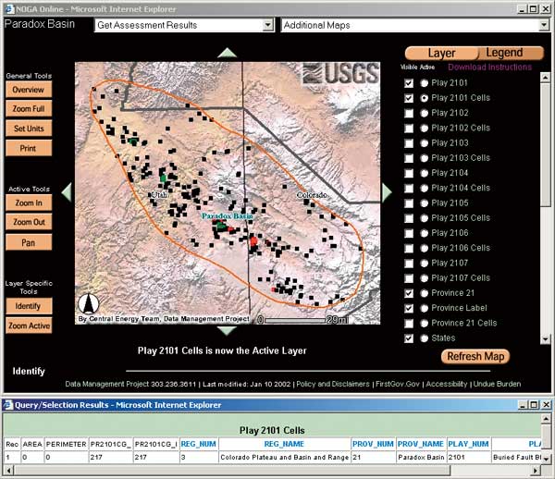This screenshot has width=555, height=479.
Task: Click the USGS logo on the map
Action: [339, 74]
